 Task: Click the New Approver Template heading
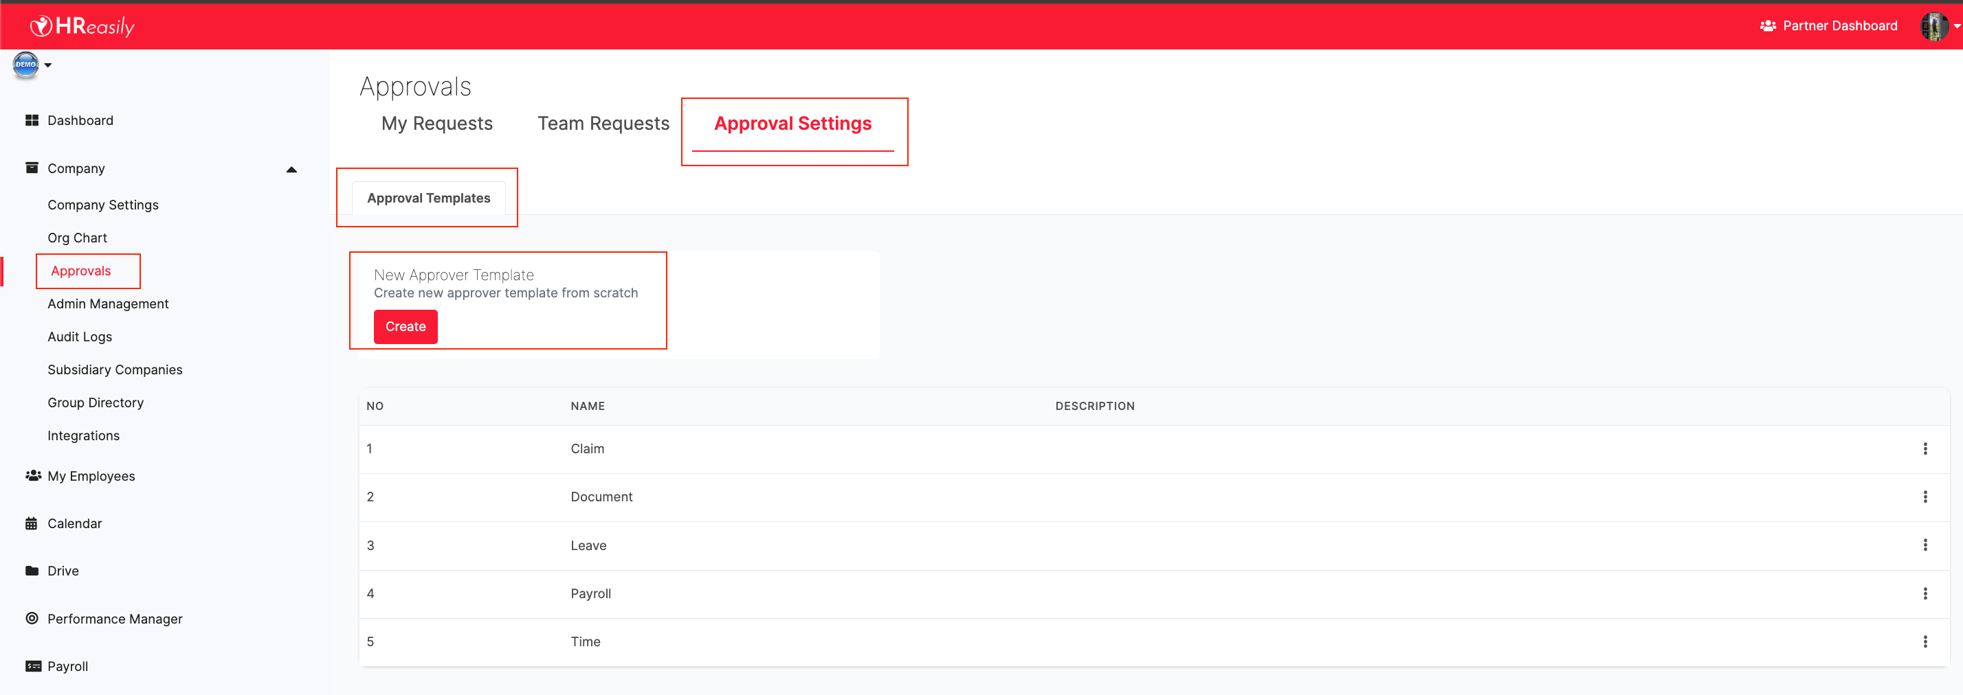pyautogui.click(x=454, y=275)
